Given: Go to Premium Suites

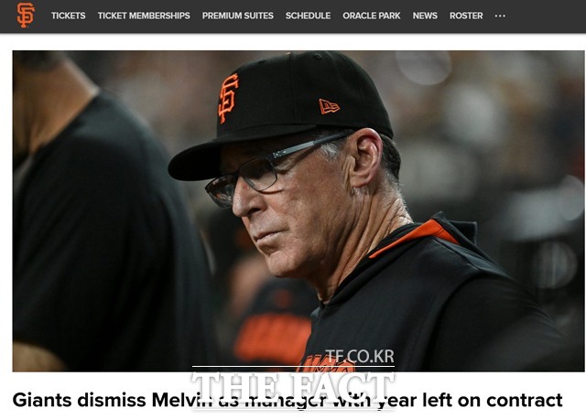Looking at the screenshot, I should 238,16.
